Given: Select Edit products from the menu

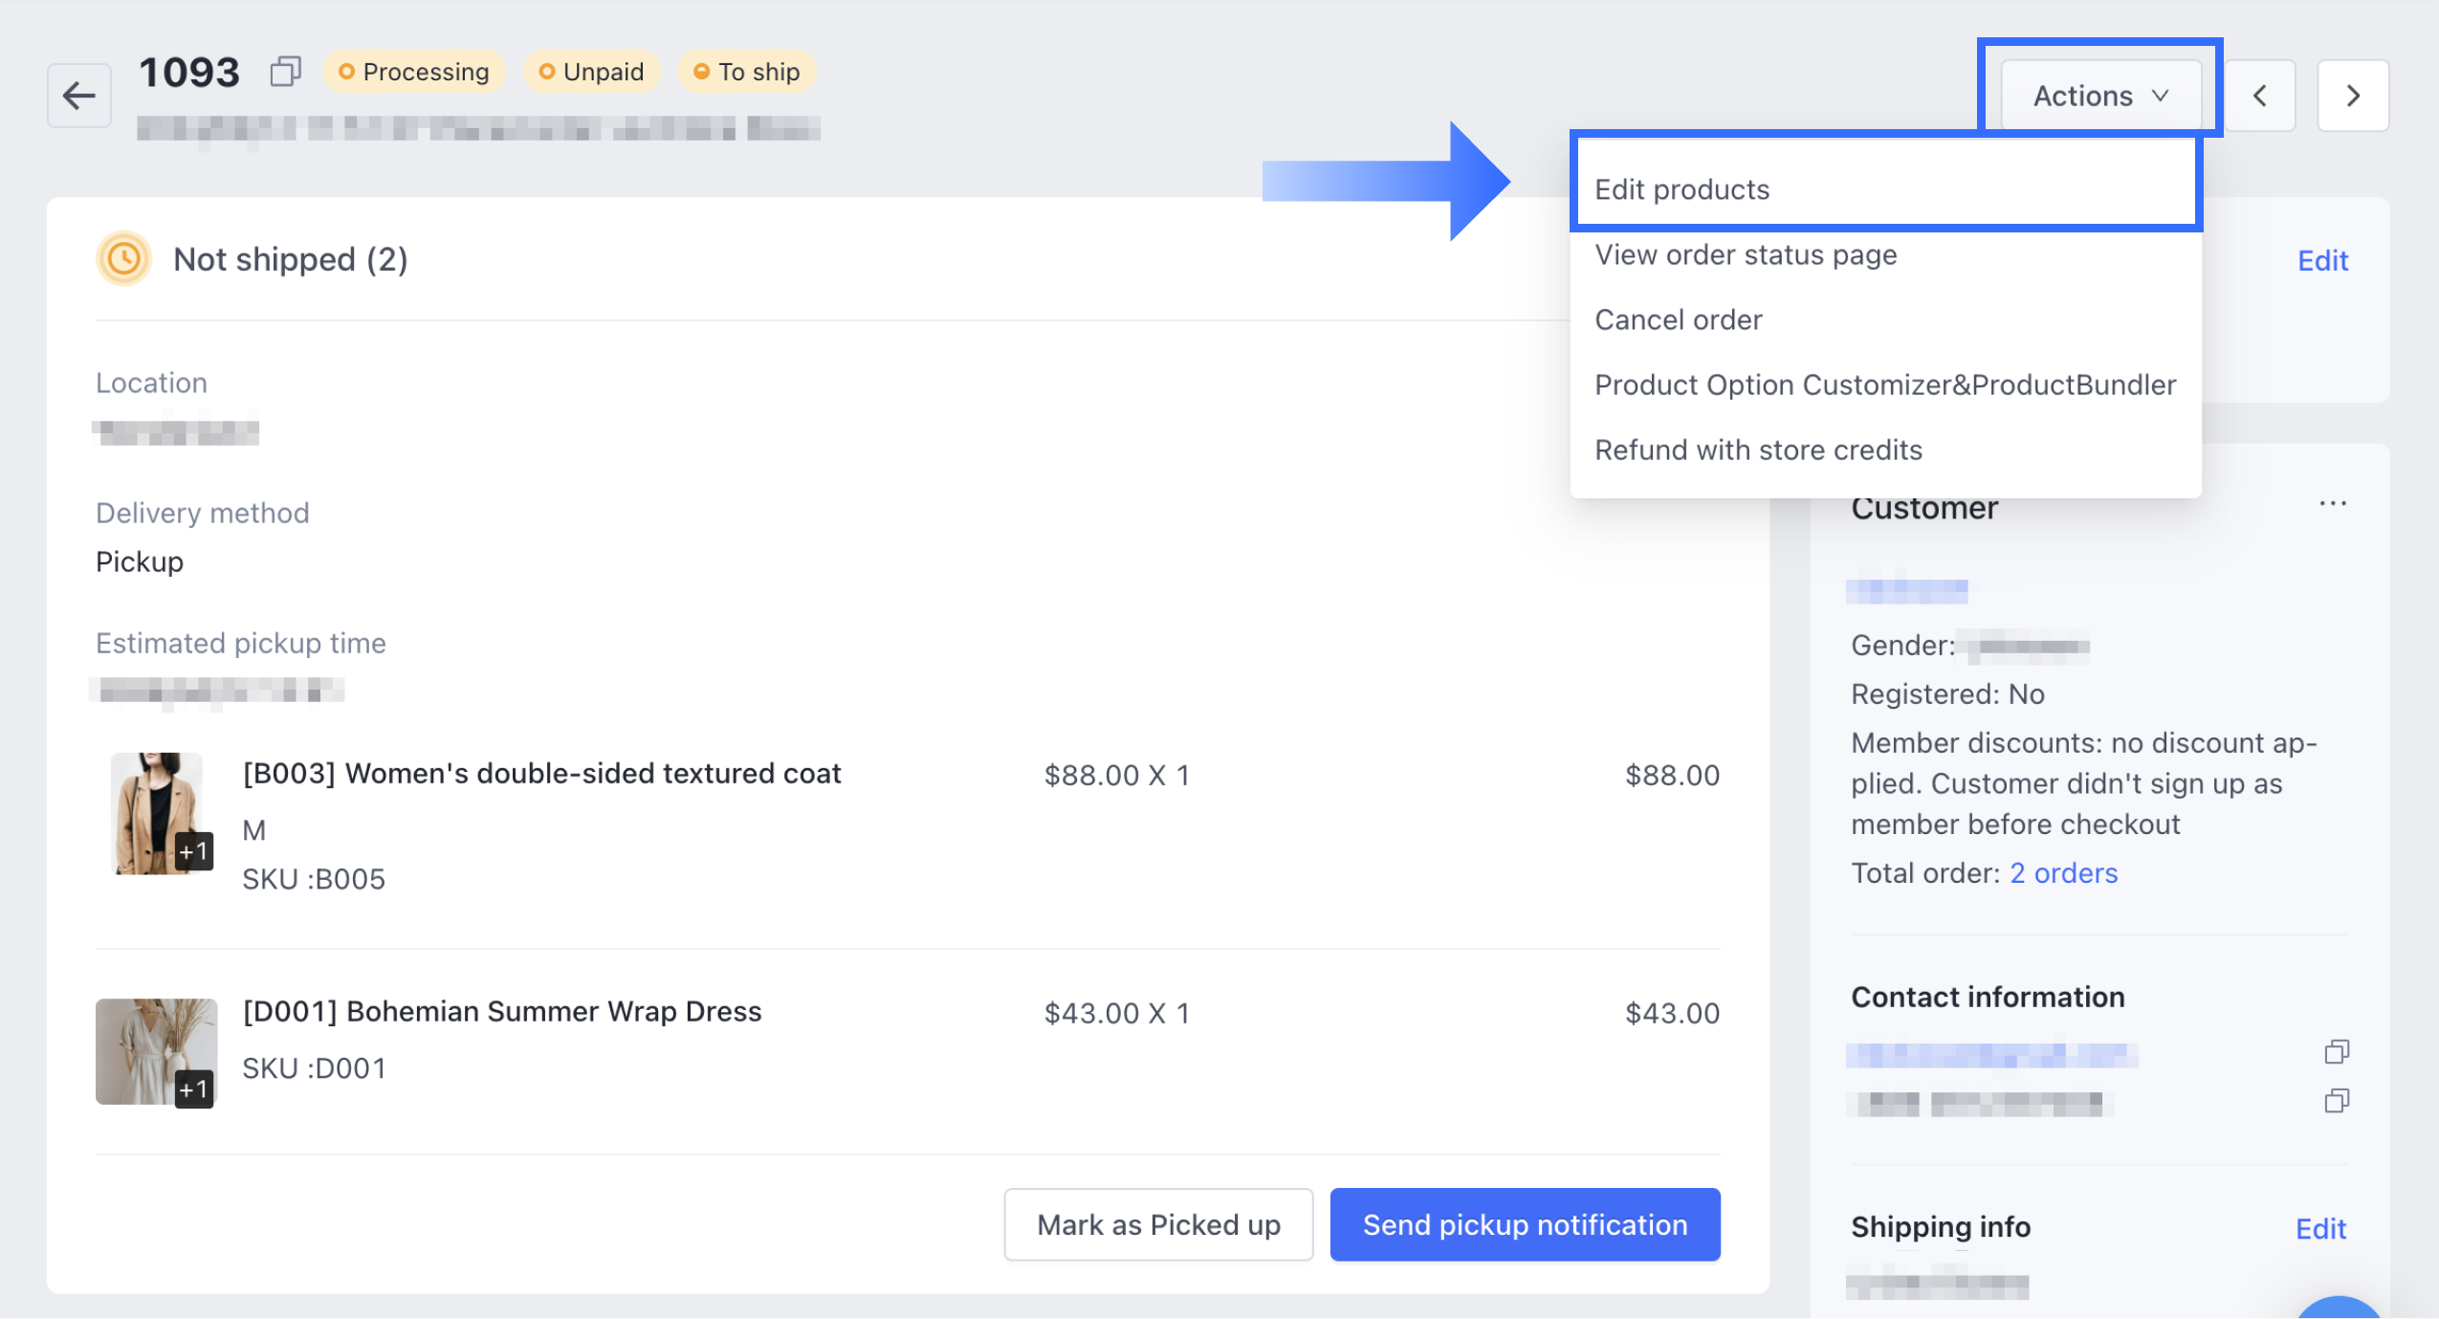Looking at the screenshot, I should [x=1886, y=189].
